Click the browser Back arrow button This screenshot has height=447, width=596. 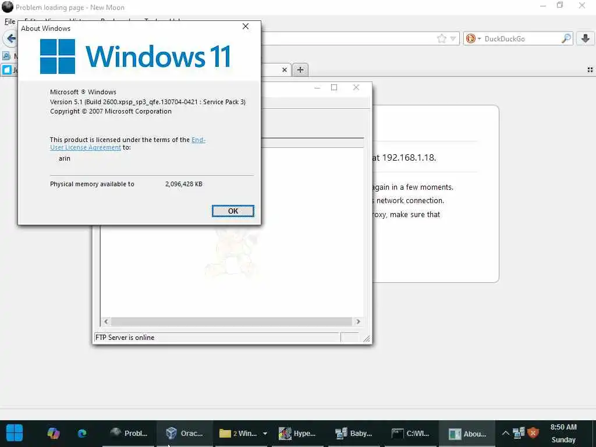point(11,38)
